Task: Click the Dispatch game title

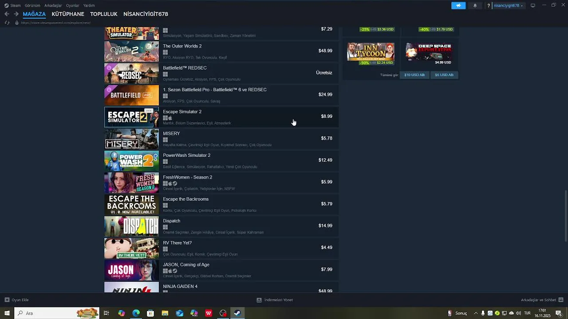Action: coord(171,221)
